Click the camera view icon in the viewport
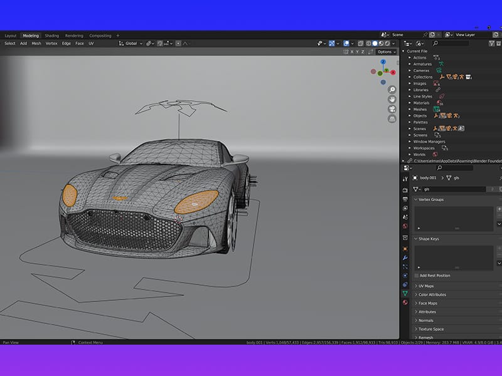502x376 pixels. [392, 108]
